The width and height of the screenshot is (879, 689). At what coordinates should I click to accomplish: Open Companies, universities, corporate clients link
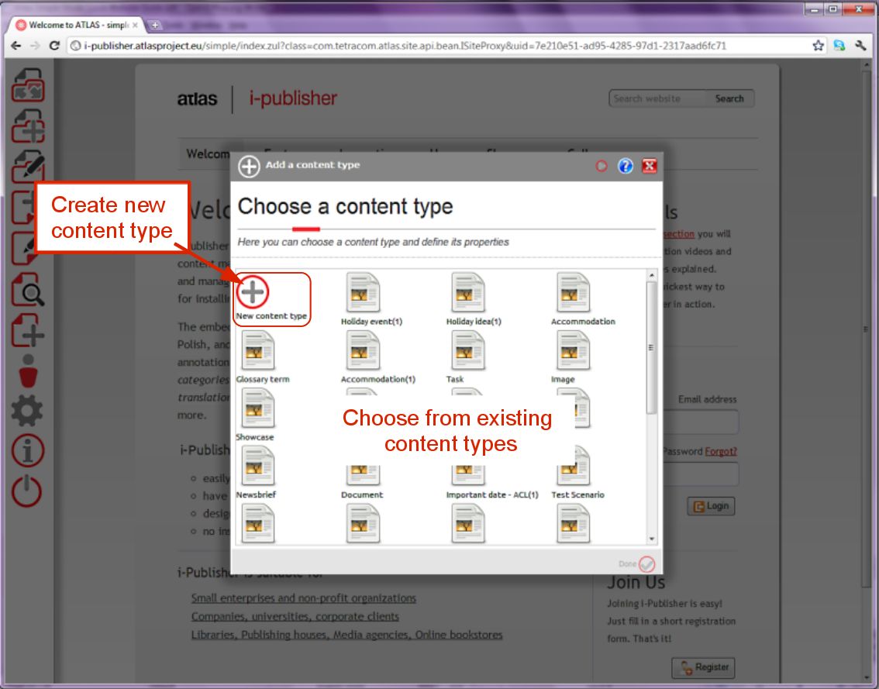click(295, 617)
